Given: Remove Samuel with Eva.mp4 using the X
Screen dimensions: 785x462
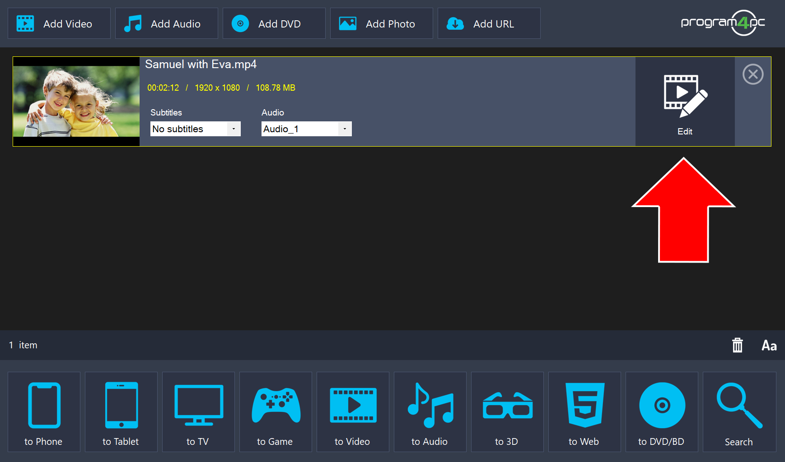Looking at the screenshot, I should point(753,74).
